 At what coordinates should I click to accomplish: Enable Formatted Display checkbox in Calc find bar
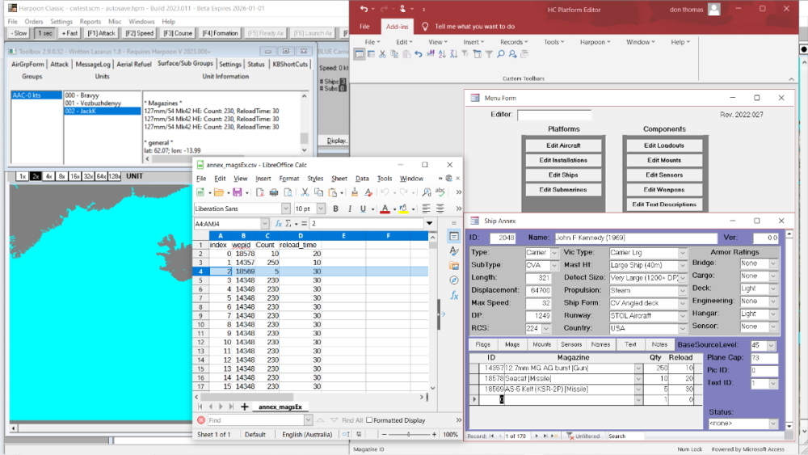tap(369, 420)
